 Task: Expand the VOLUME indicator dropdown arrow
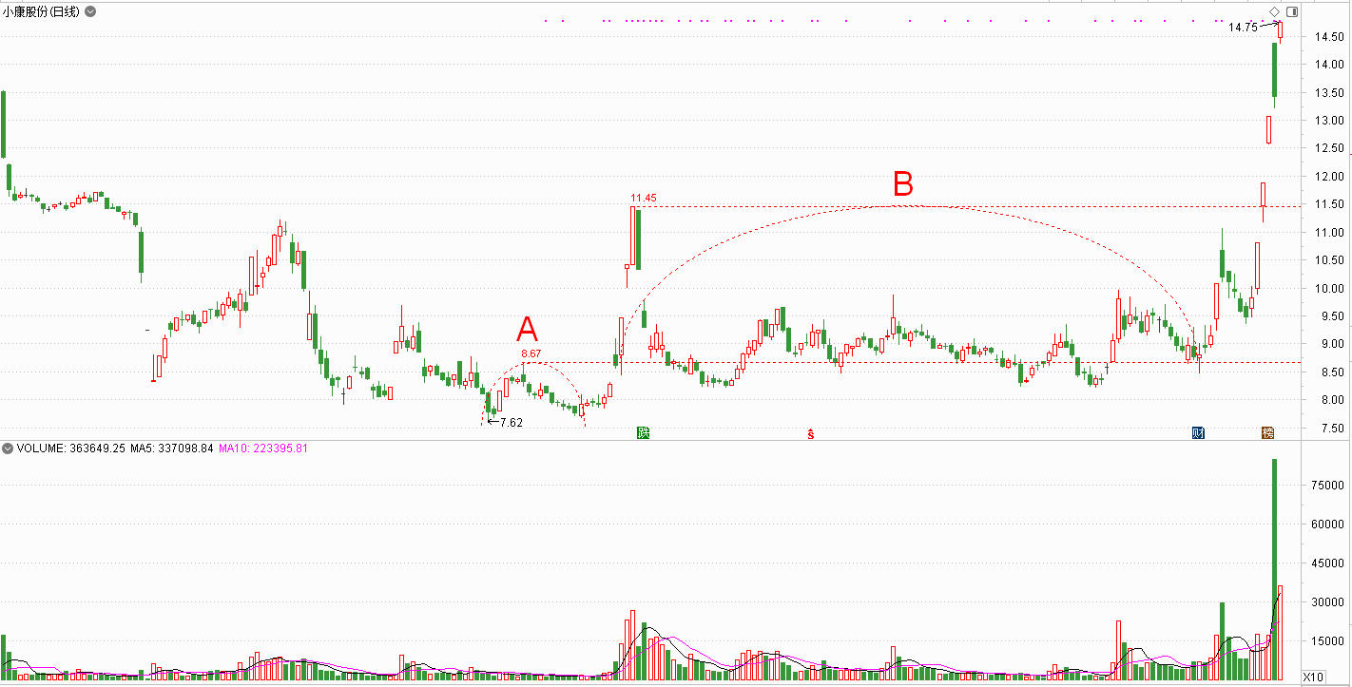pyautogui.click(x=9, y=448)
